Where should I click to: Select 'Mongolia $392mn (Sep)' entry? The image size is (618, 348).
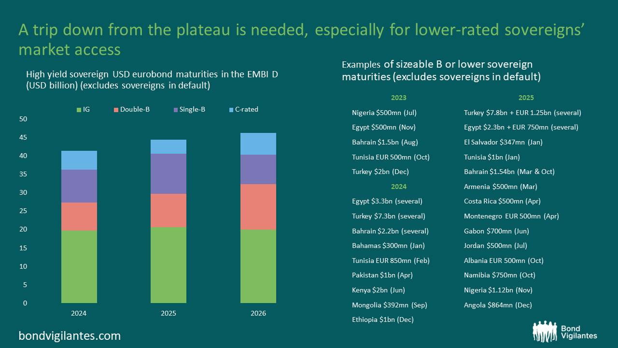[x=390, y=305]
